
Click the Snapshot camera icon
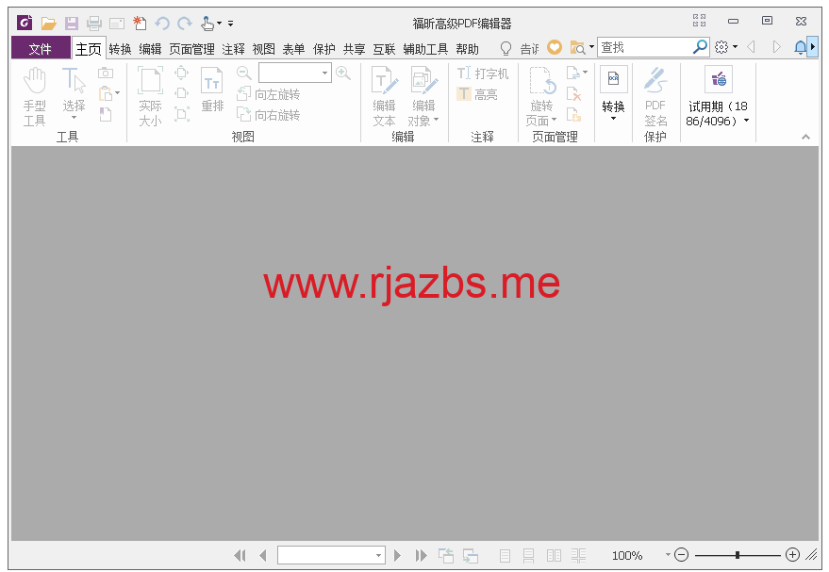pos(106,73)
